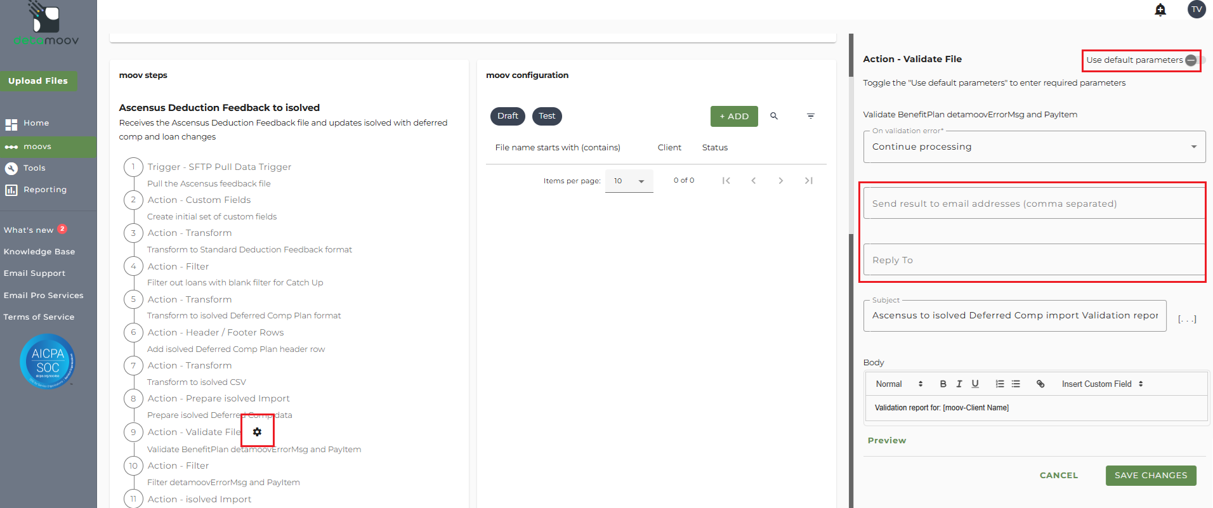Open the On validation error dropdown
The image size is (1213, 508).
coord(1034,147)
